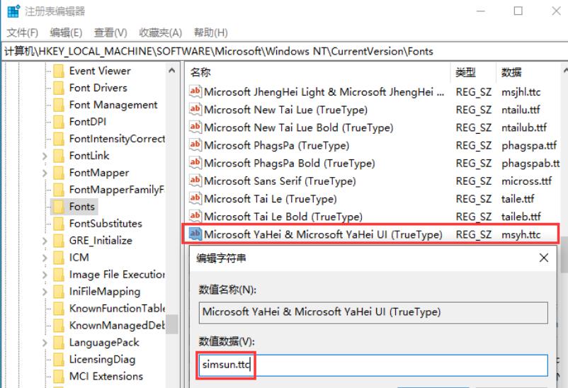Open the 文件(F) menu
568x388 pixels.
click(x=23, y=33)
